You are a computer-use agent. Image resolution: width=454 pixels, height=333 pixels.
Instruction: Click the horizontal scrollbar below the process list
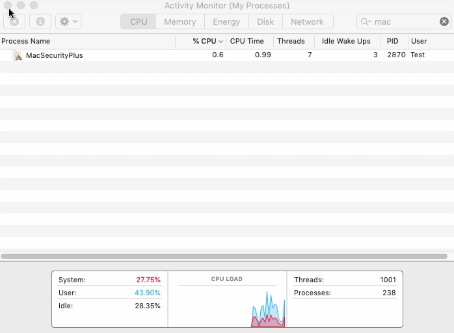click(x=224, y=256)
